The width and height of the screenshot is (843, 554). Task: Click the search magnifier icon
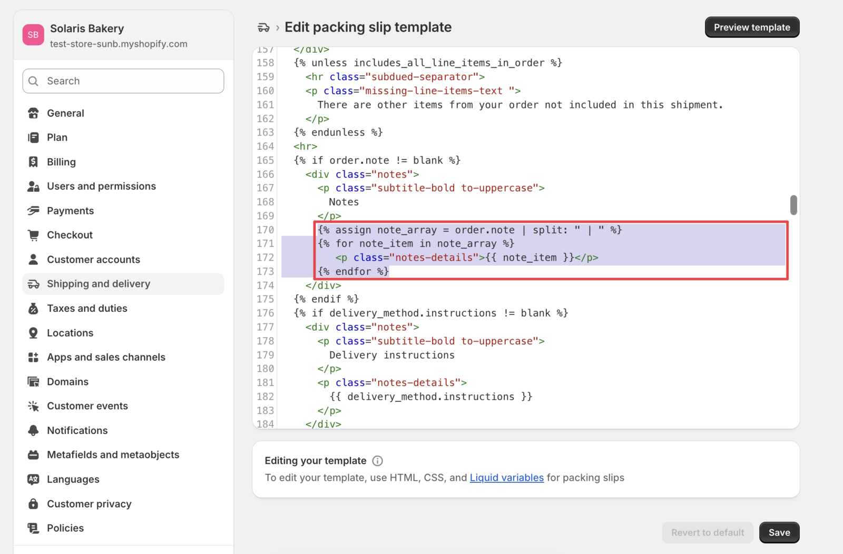pyautogui.click(x=34, y=81)
